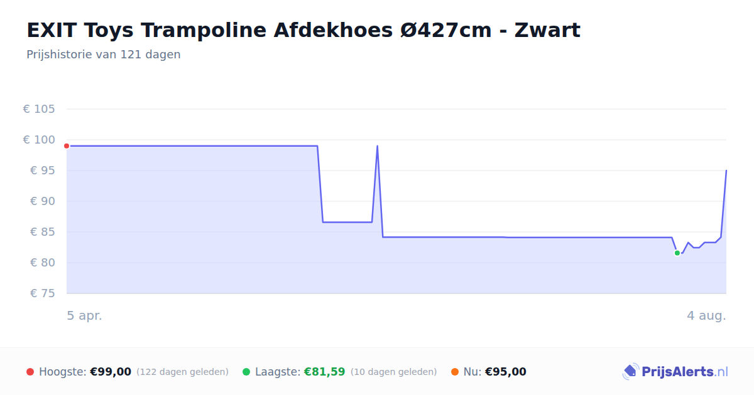The height and width of the screenshot is (395, 754).
Task: Click the green lowest-price dot on chart
Action: pos(677,253)
